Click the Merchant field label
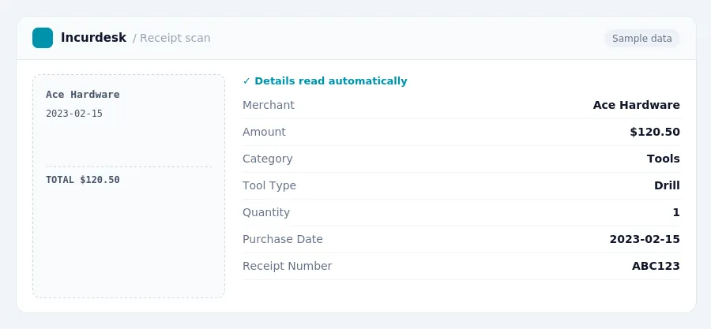The image size is (711, 329). pyautogui.click(x=269, y=105)
